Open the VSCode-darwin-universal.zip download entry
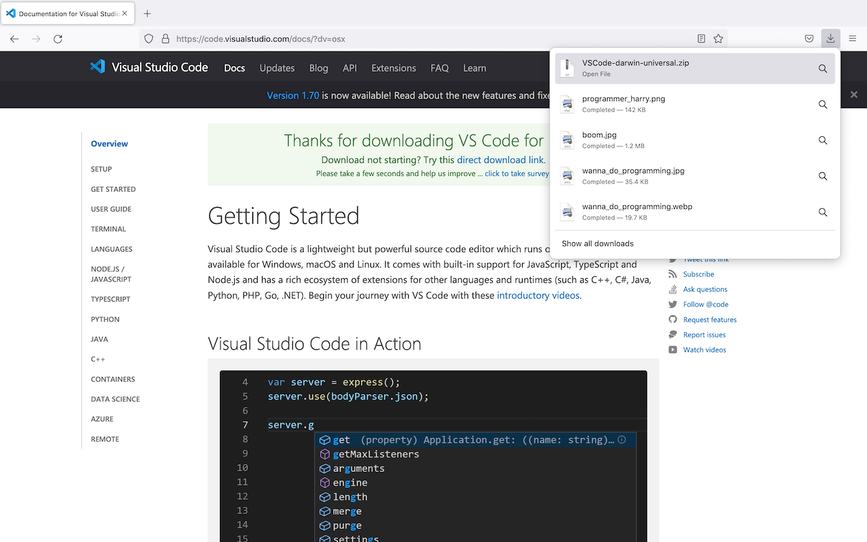This screenshot has height=542, width=867. 695,68
